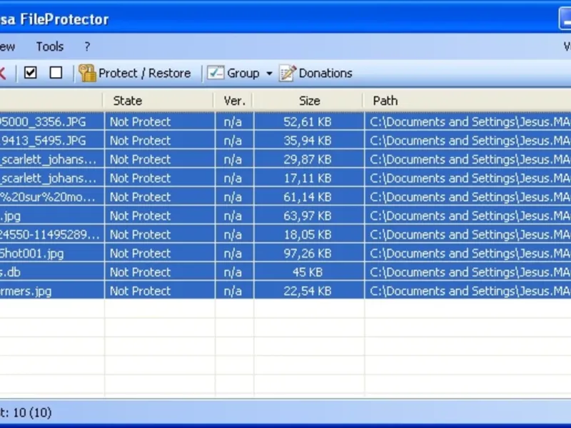Click the Group button label
Screen dimensions: 571x428
point(243,73)
